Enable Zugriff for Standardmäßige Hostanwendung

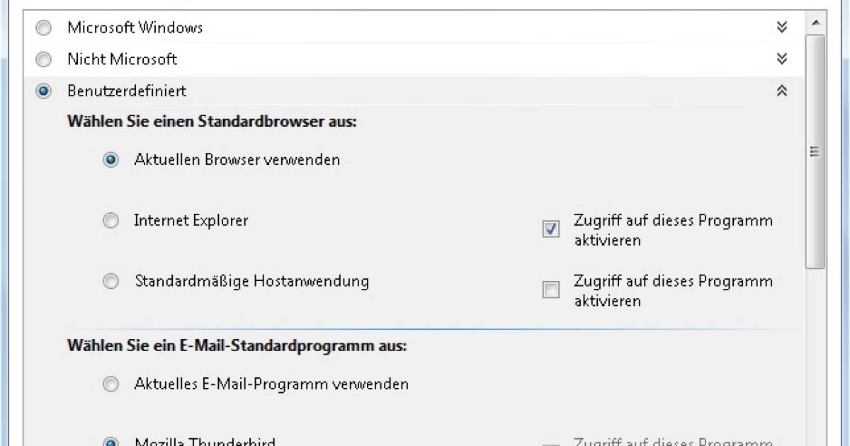(550, 290)
